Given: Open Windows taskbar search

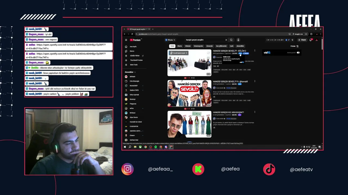Looking at the screenshot, I should pyautogui.click(x=130, y=147).
